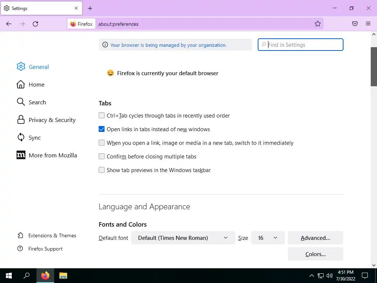Click the taskbar clock showing 4:51 PM
Viewport: 377px width, 283px height.
pos(345,276)
